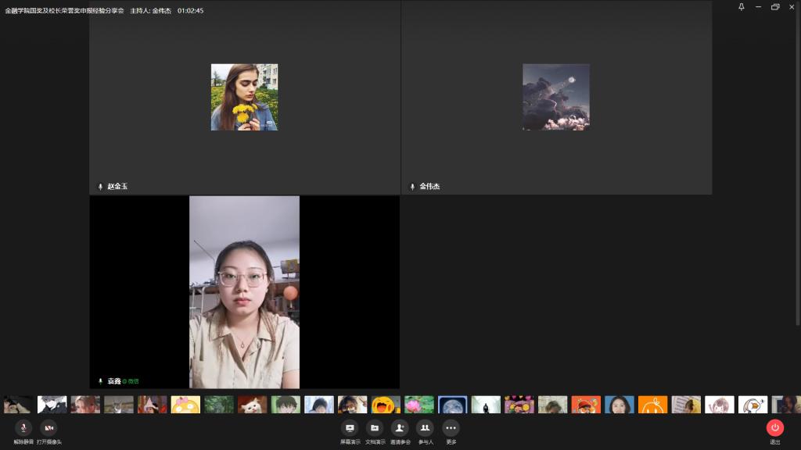
Task: Select the pink lotus flower avatar thumbnail
Action: pos(419,405)
